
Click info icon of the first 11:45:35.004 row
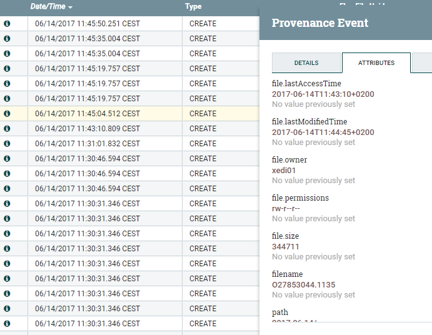coord(8,38)
